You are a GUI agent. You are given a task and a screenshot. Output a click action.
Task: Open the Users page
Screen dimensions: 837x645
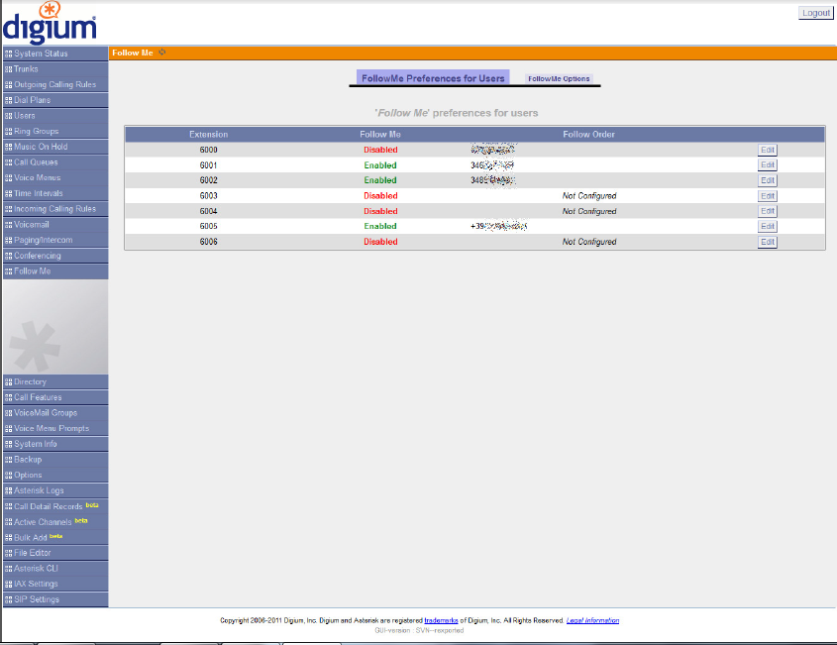click(55, 115)
